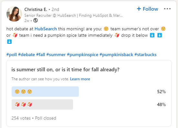Image resolution: width=178 pixels, height=128 pixels.
Task: Click the #poll hashtag
Action: click(12, 54)
